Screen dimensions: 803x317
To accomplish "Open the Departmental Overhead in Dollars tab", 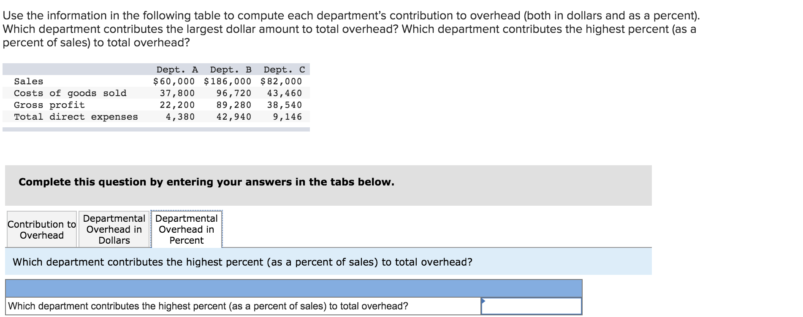I will pos(114,229).
